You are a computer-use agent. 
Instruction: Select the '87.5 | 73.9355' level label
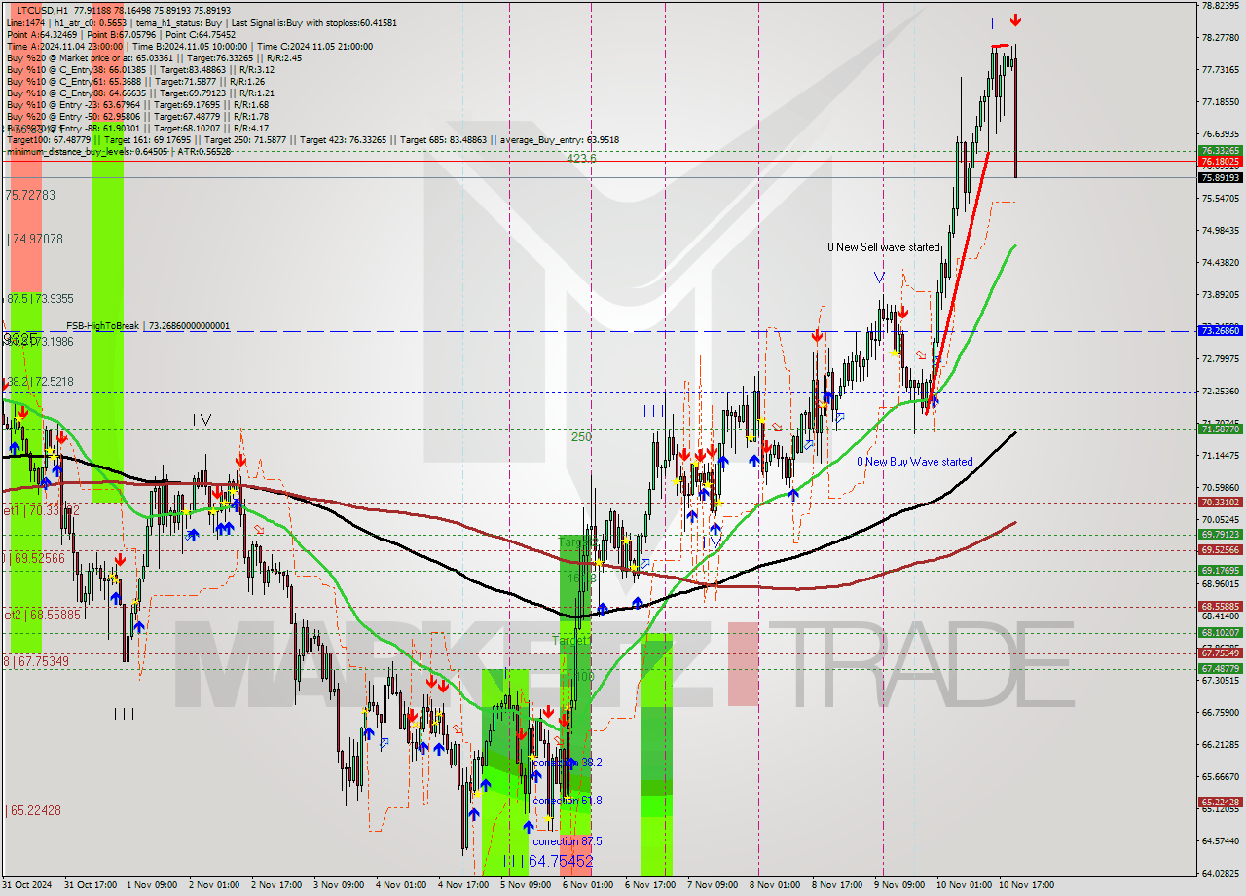tap(39, 299)
